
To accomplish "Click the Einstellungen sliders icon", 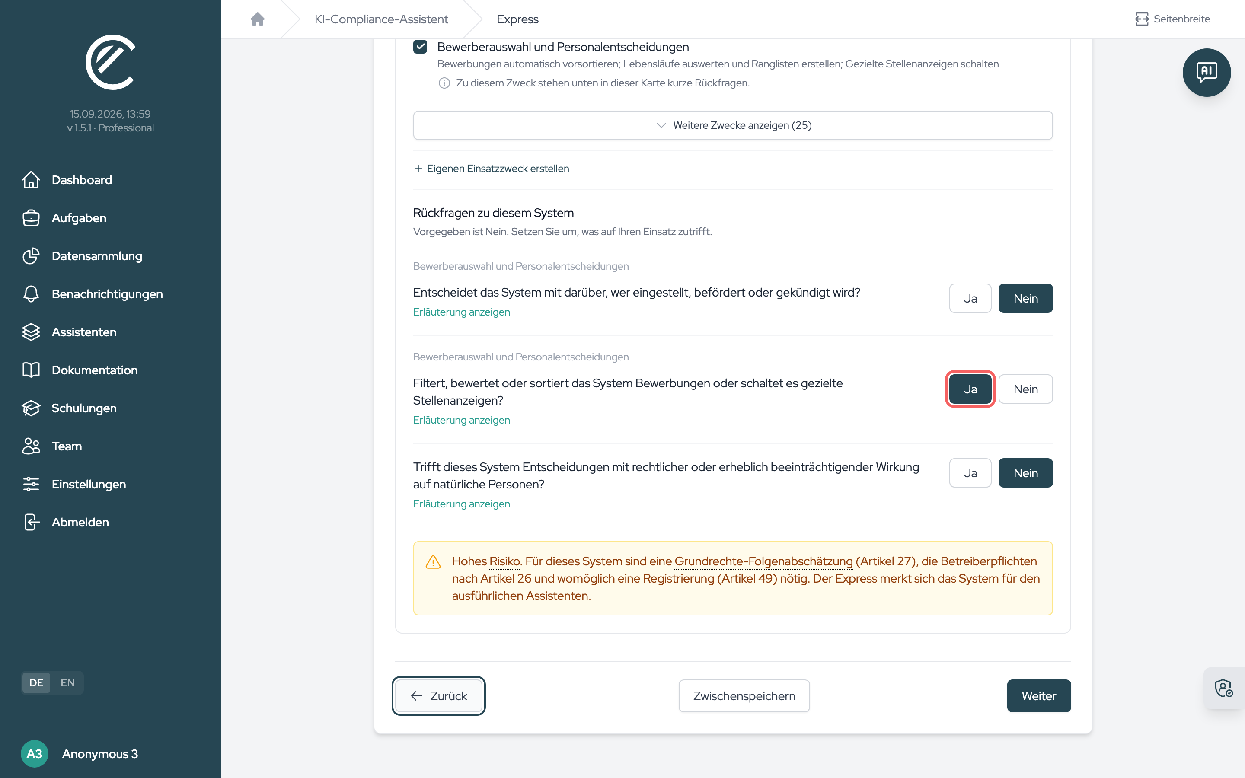I will click(31, 484).
